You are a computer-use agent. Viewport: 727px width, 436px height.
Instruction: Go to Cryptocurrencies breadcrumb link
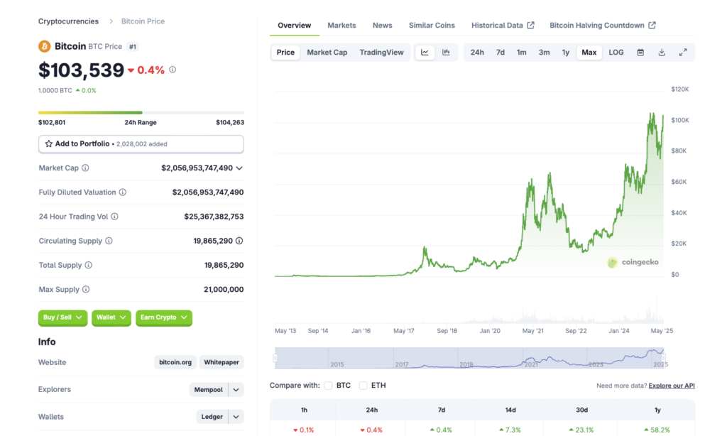(x=68, y=21)
